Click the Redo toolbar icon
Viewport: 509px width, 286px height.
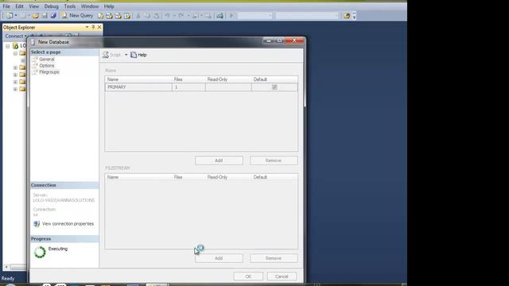(x=181, y=16)
